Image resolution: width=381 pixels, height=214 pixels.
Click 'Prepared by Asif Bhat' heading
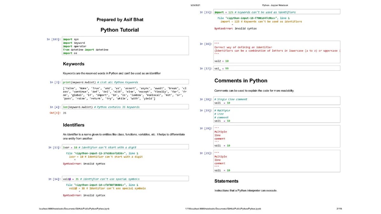coord(120,20)
